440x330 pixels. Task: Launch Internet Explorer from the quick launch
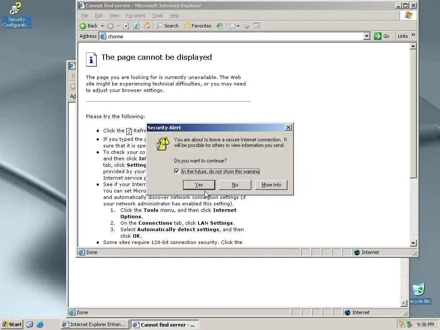click(x=40, y=325)
